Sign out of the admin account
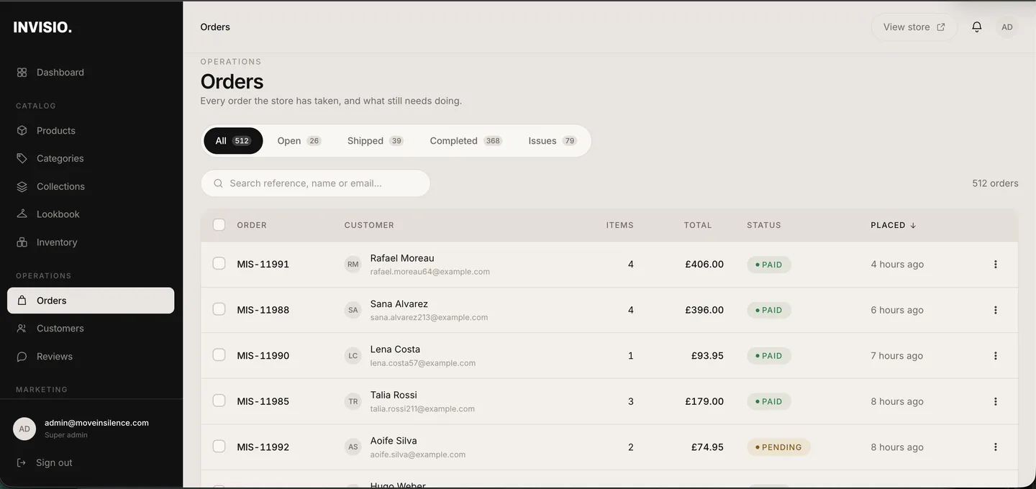This screenshot has width=1036, height=489. 45,462
